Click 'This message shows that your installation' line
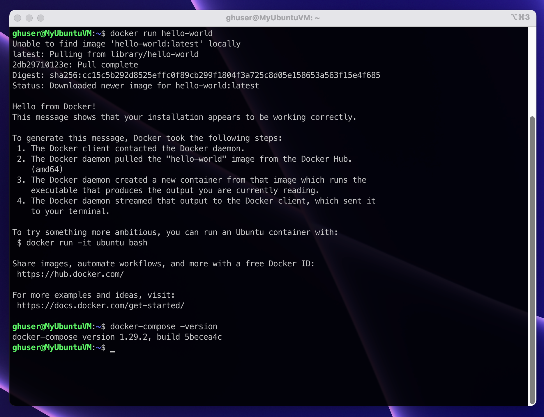Viewport: 544px width, 417px height. click(x=184, y=117)
